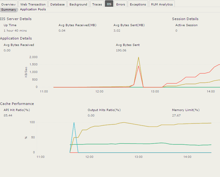Screen dimensions: 220x177
Task: Switch to the Web Transaction tab
Action: pos(33,4)
